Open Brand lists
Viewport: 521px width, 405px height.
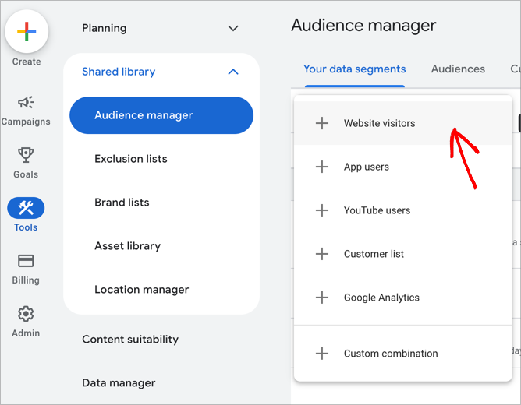[x=122, y=202]
